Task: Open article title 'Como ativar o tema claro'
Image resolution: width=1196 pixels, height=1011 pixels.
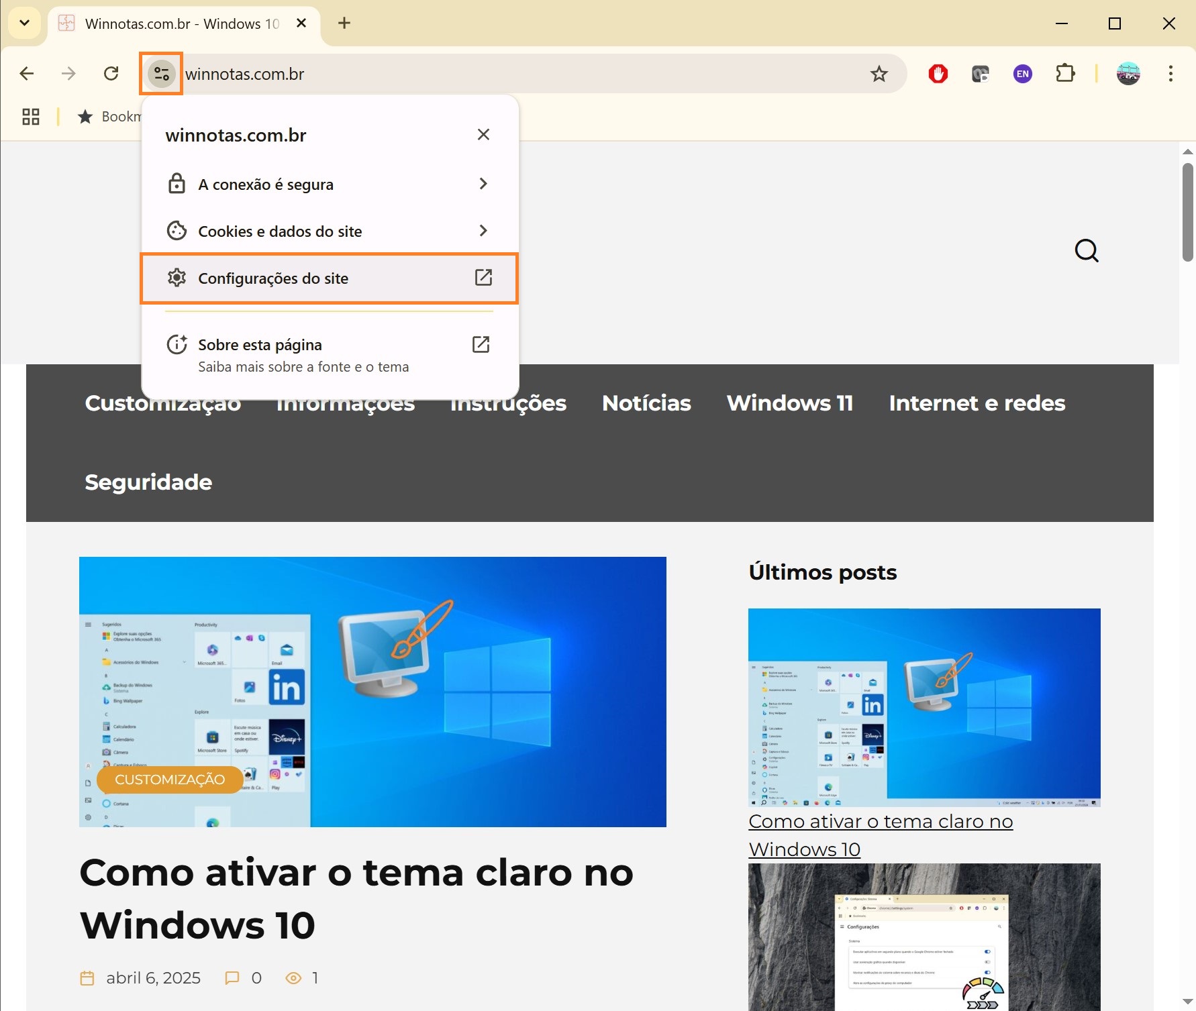Action: point(356,899)
